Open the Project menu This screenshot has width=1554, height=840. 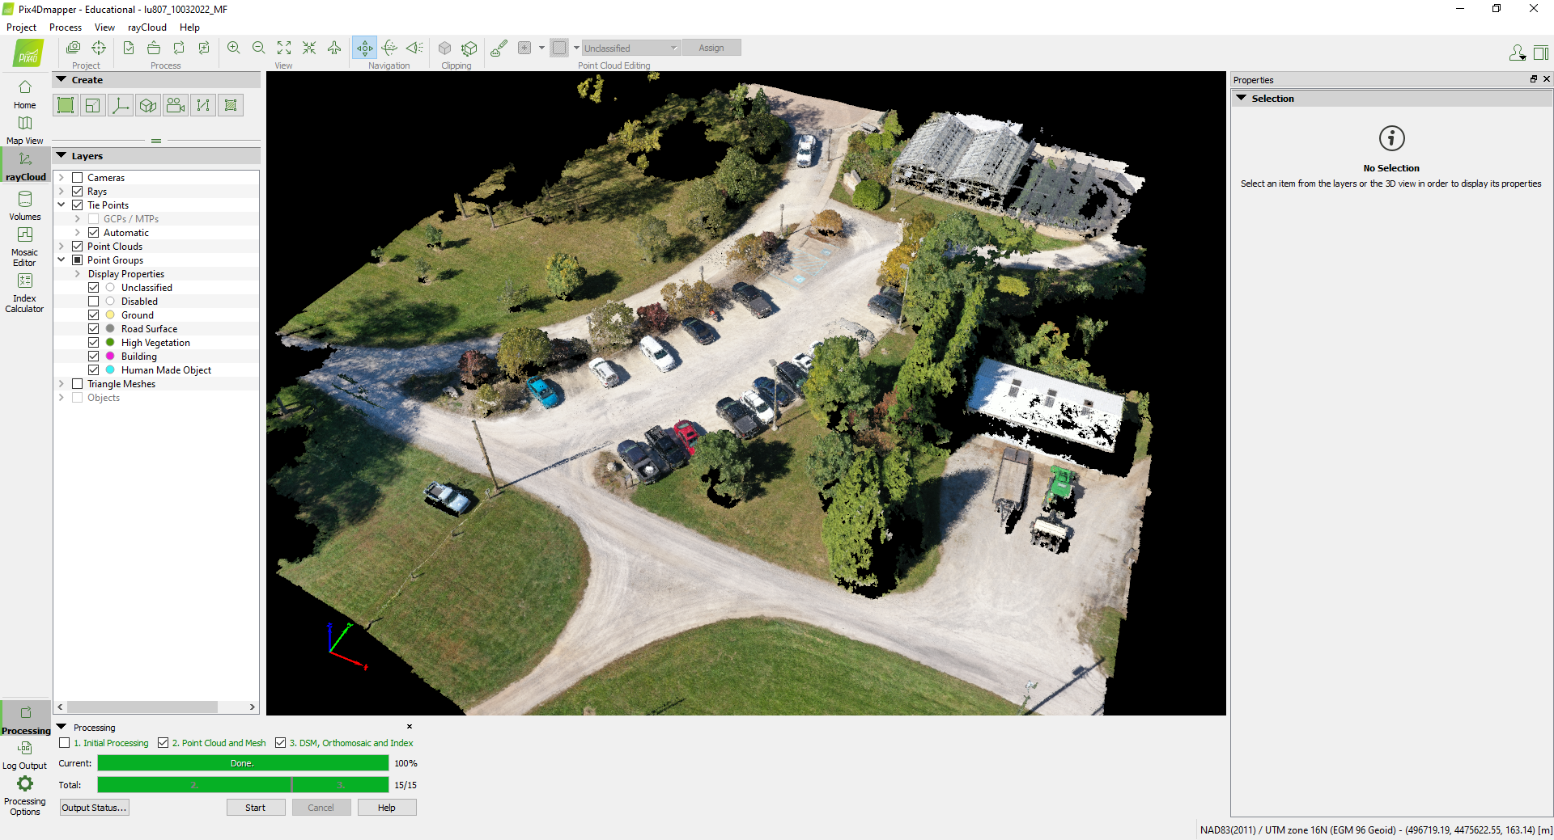22,27
